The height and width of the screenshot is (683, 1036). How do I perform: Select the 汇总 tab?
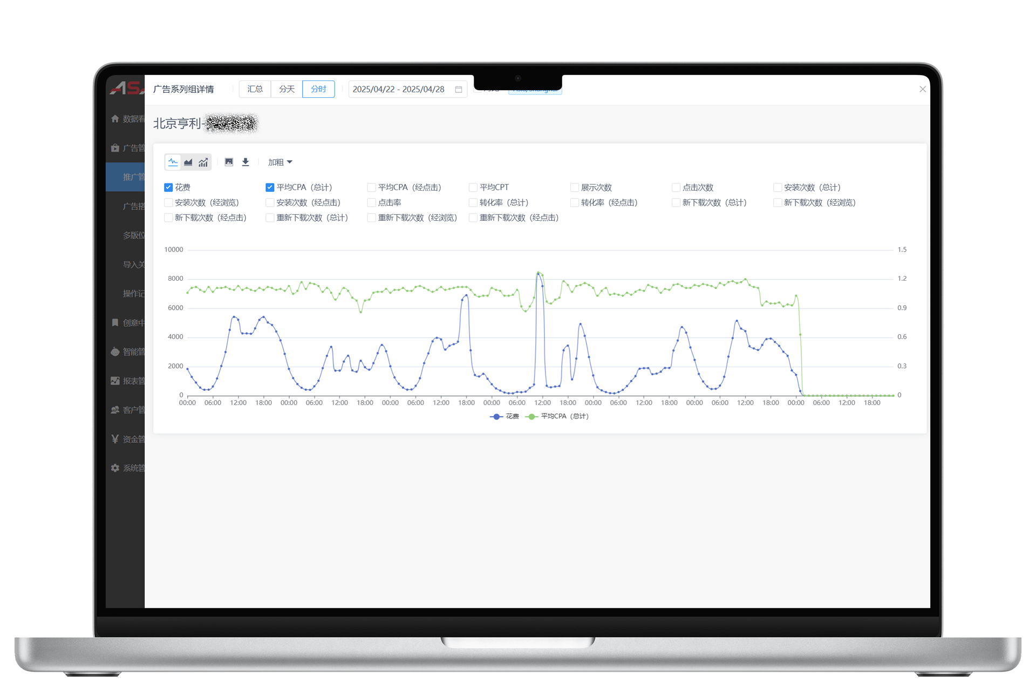click(x=255, y=89)
